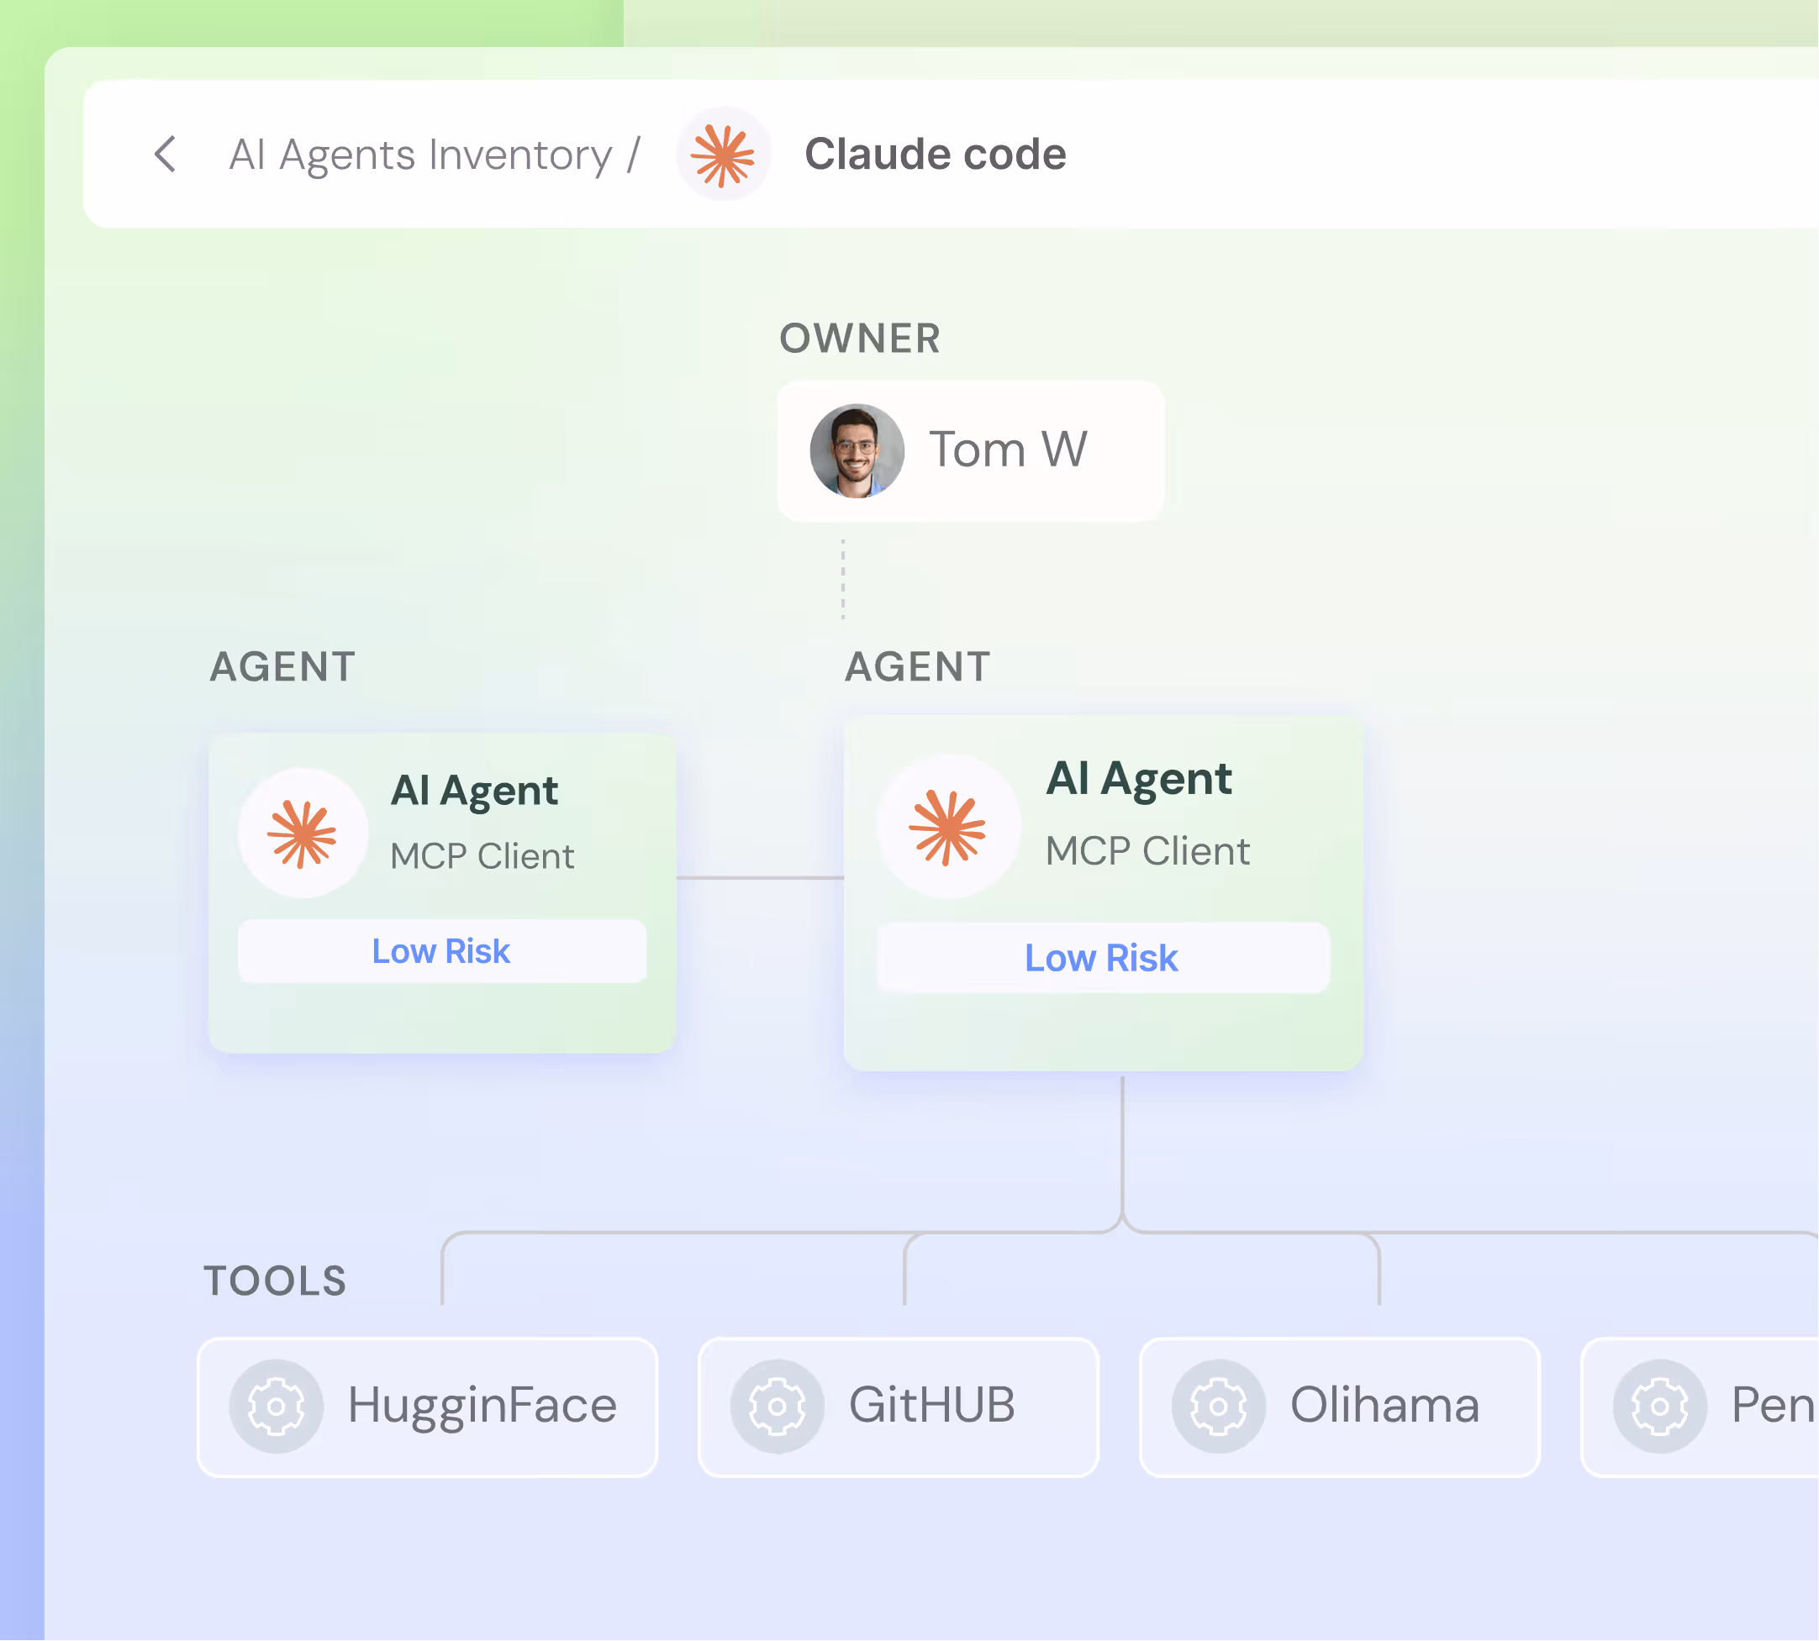The width and height of the screenshot is (1819, 1641).
Task: Click the Claude starburst logo in header
Action: point(723,155)
